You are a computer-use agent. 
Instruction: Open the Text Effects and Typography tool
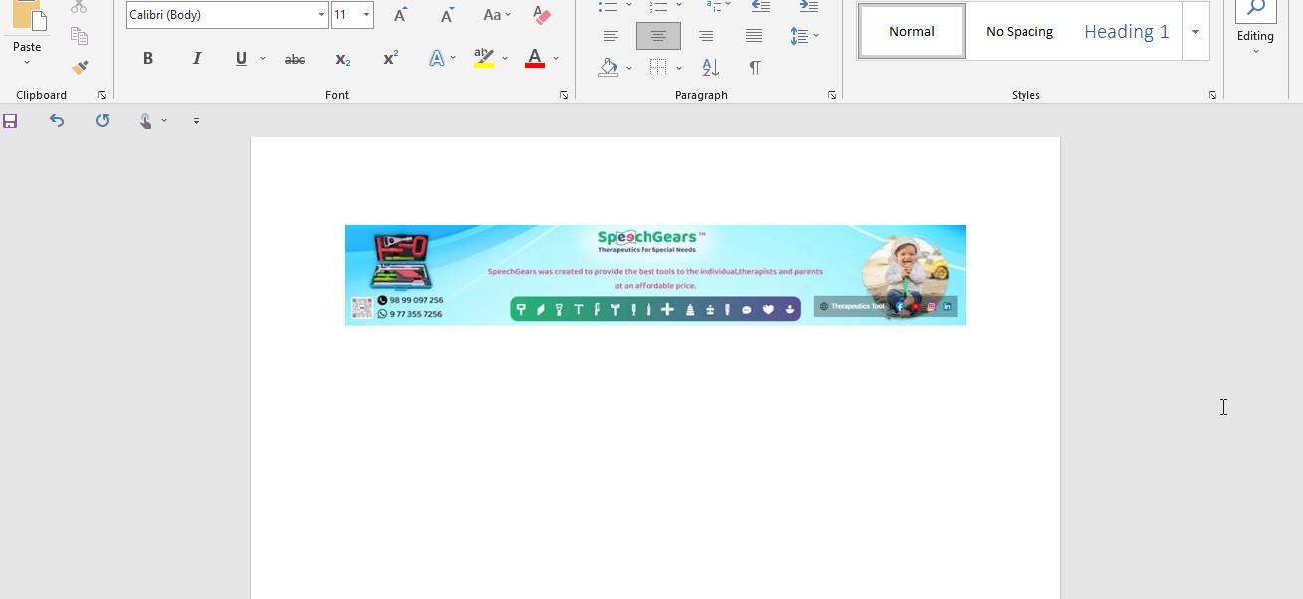click(436, 59)
